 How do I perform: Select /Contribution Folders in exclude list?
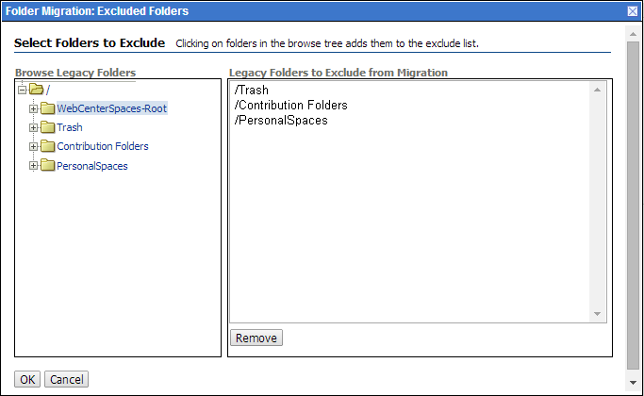(290, 106)
